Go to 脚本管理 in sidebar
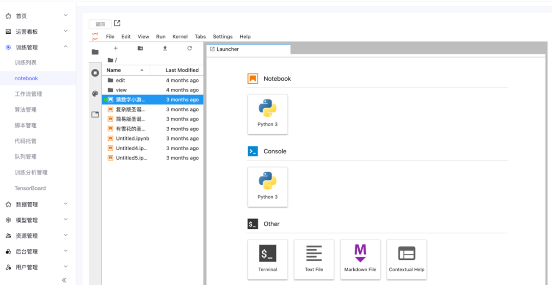Screen dimensions: 552x285 coord(26,125)
